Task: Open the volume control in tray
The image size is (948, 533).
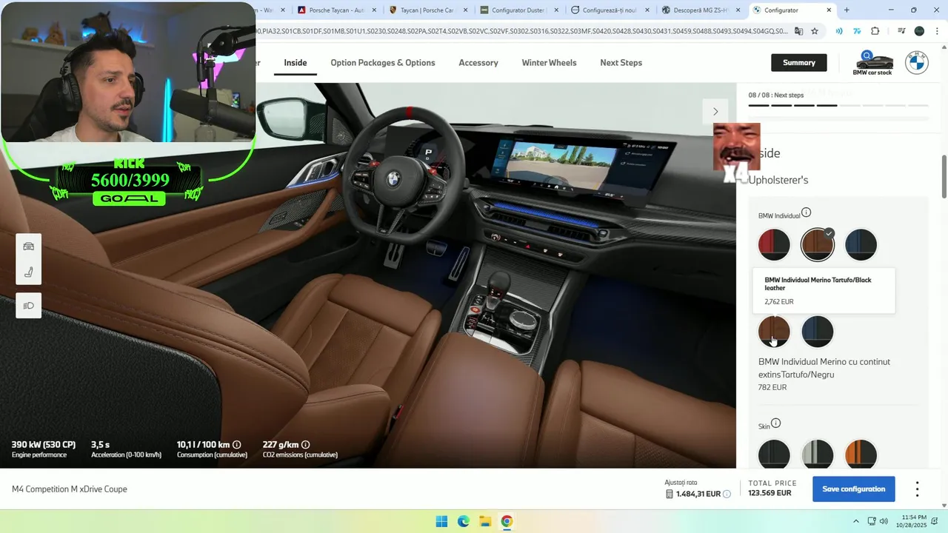Action: tap(884, 521)
